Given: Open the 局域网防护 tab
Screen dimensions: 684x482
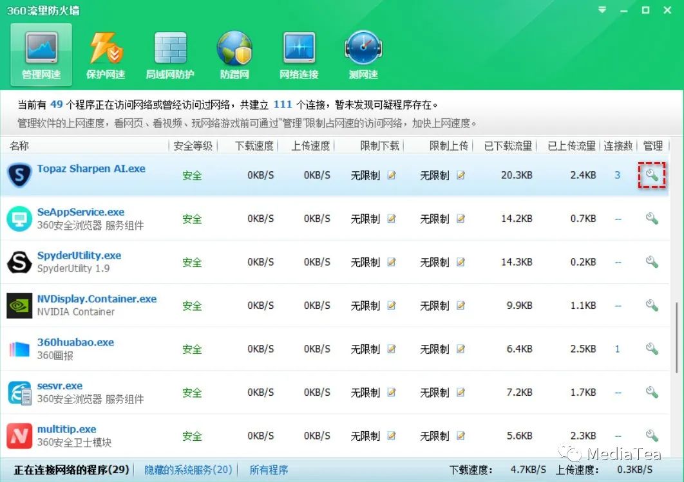Looking at the screenshot, I should [x=170, y=55].
